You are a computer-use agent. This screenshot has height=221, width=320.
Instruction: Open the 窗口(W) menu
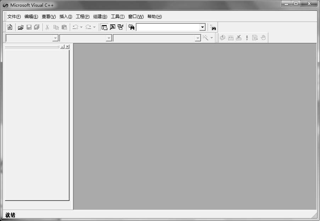(136, 17)
